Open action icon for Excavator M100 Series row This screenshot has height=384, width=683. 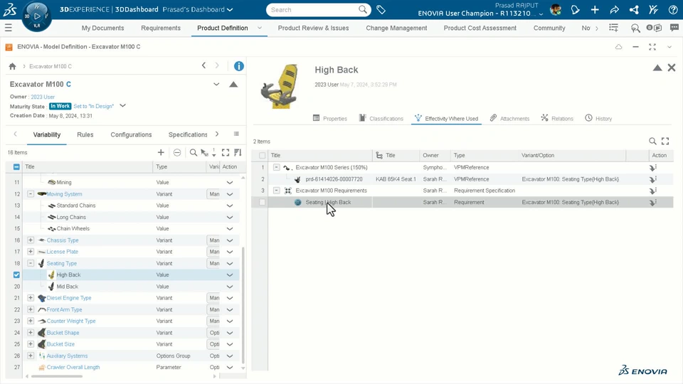pos(652,168)
